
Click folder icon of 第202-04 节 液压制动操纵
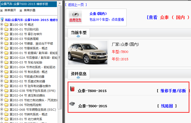click(6, 95)
